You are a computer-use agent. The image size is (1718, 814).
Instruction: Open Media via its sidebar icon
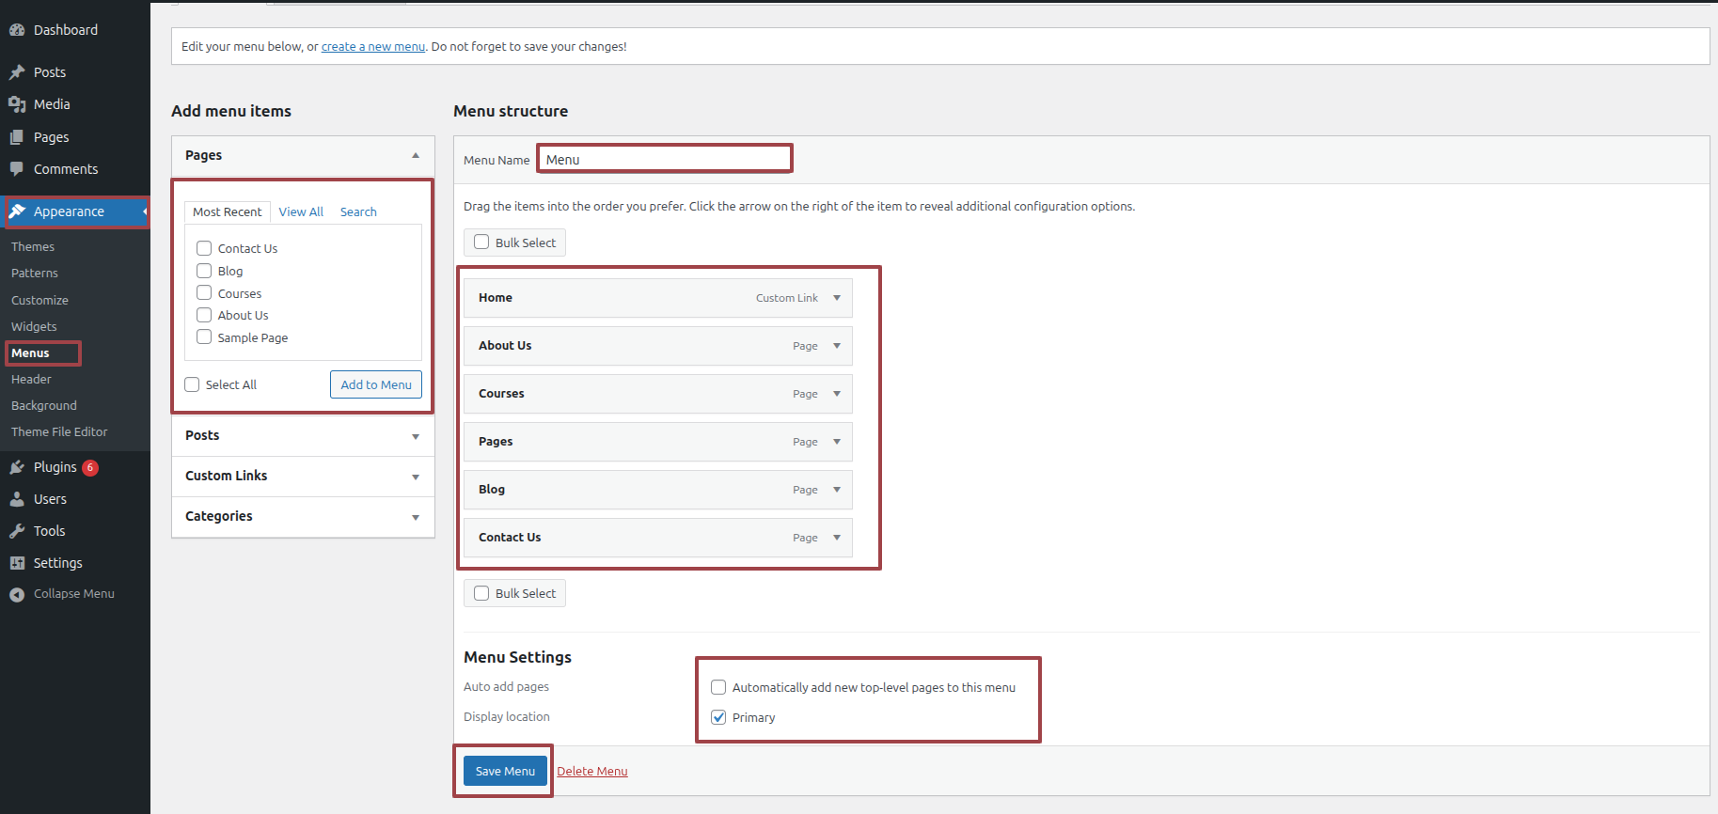pyautogui.click(x=17, y=104)
